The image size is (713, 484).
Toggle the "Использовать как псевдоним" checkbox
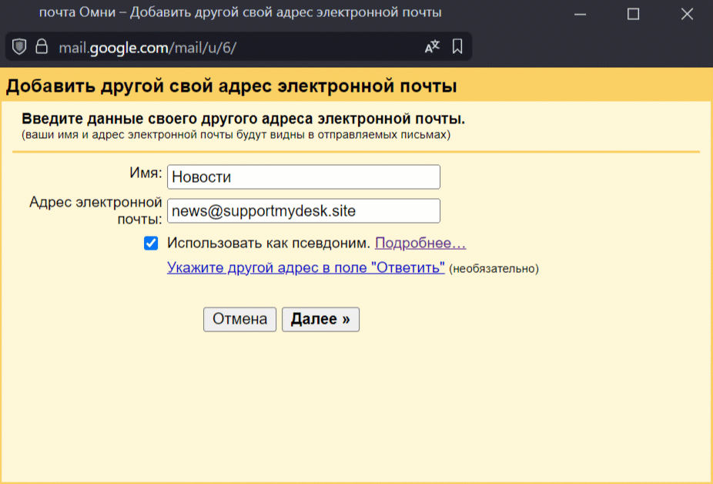[x=151, y=244]
